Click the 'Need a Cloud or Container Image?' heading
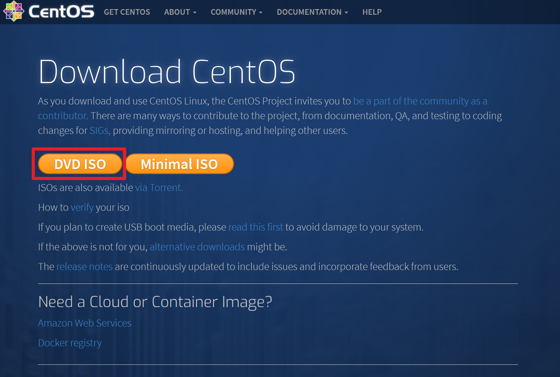The image size is (560, 377). coord(155,302)
